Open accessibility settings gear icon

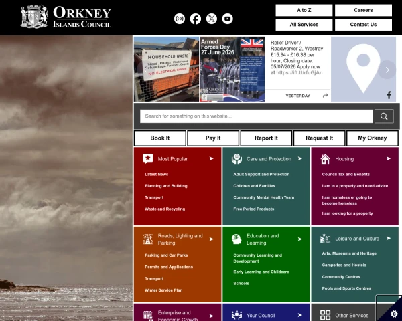pyautogui.click(x=395, y=314)
